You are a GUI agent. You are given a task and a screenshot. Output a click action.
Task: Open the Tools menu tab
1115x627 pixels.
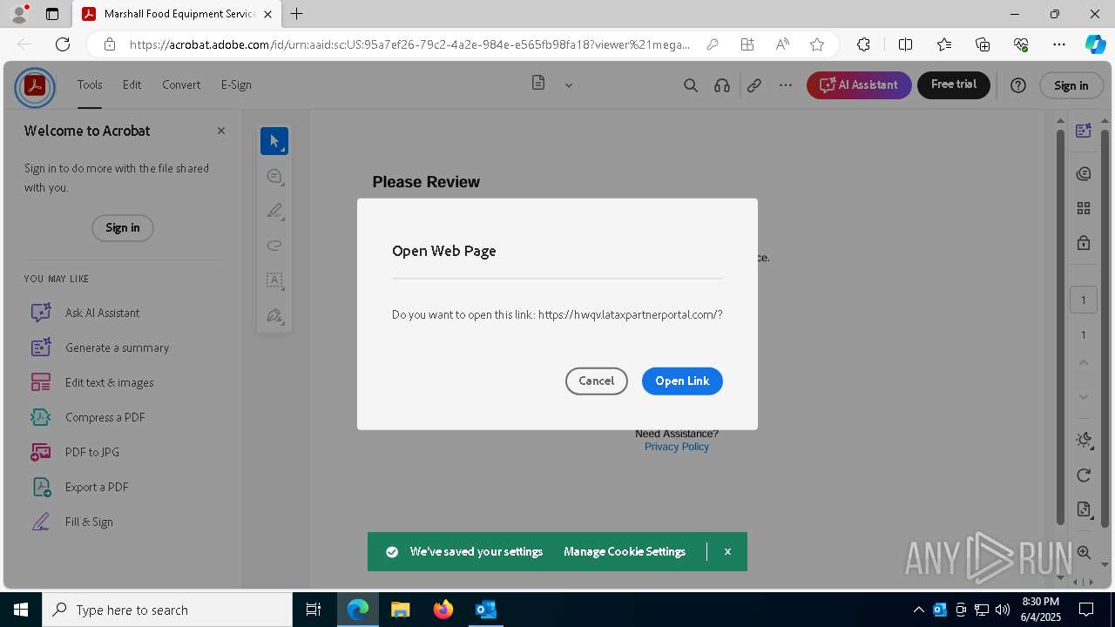click(90, 85)
